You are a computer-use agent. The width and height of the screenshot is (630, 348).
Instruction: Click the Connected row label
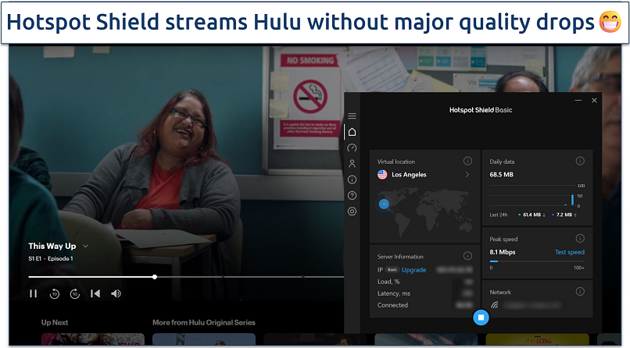coord(392,305)
